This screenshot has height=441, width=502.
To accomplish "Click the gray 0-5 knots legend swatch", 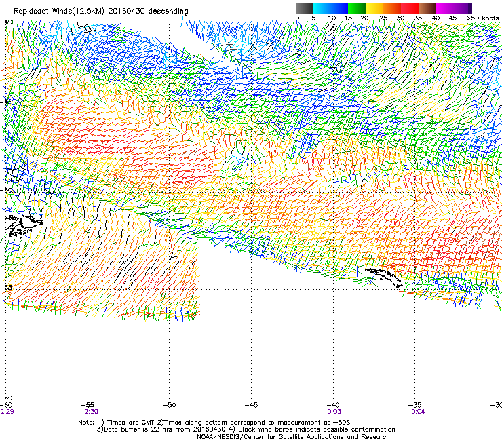I will click(304, 8).
